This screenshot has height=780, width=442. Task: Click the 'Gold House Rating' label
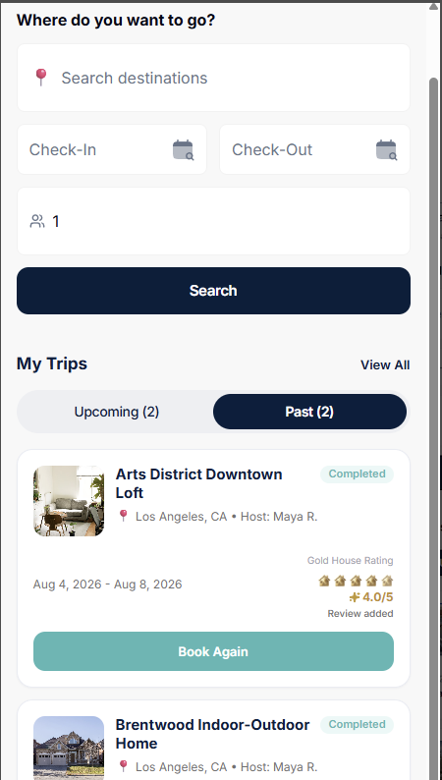point(350,561)
